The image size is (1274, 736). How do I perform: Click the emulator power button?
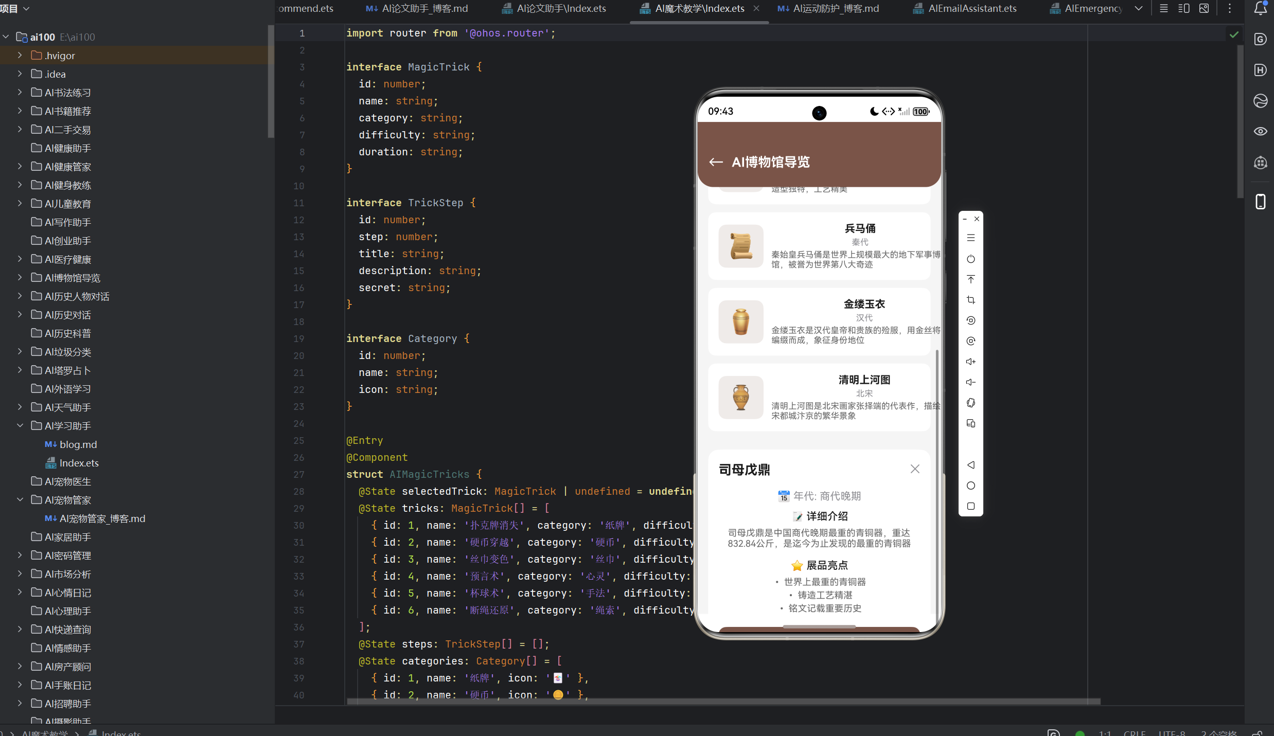tap(970, 259)
